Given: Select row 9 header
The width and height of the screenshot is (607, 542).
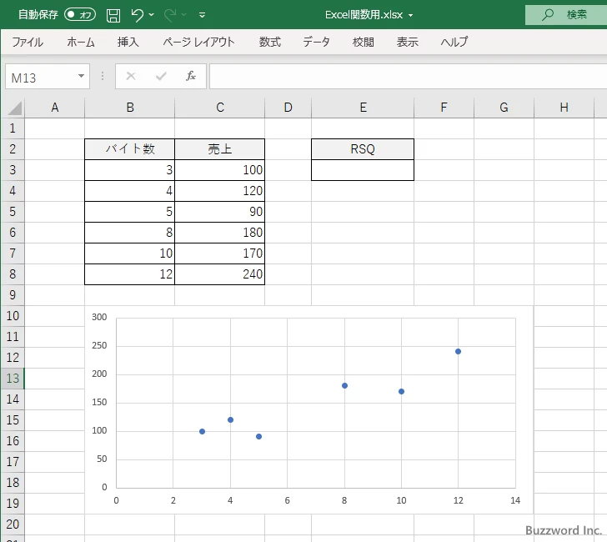Looking at the screenshot, I should point(13,295).
